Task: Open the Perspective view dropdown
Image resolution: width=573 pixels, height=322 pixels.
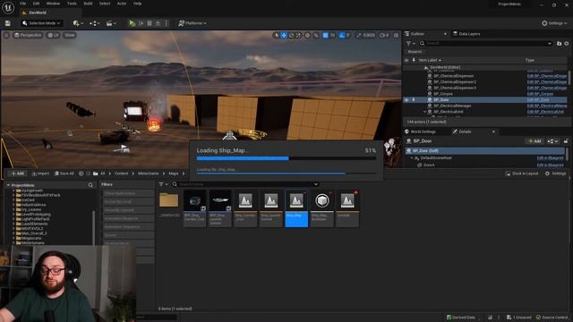Action: [x=28, y=35]
